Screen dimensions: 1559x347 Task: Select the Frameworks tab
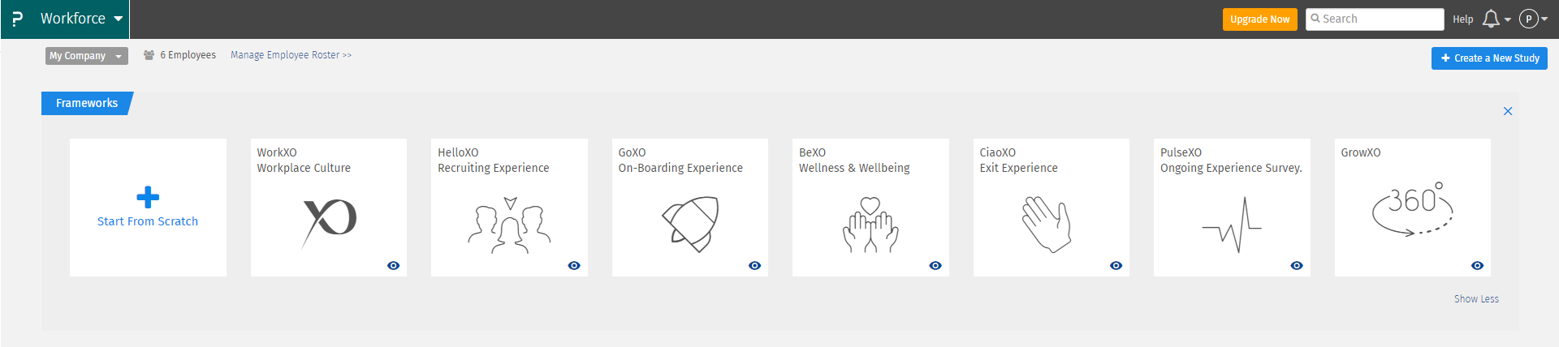pos(87,103)
